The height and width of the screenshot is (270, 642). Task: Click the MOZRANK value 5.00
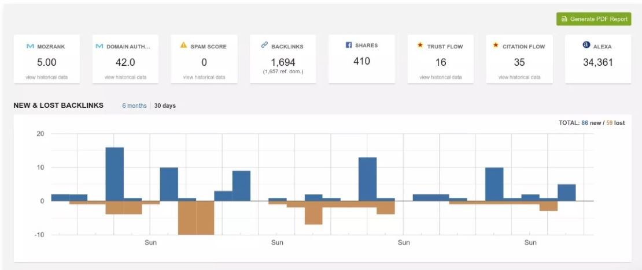[x=47, y=62]
